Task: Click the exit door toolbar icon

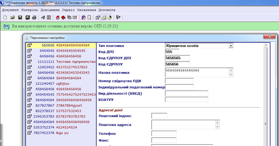Action: click(118, 17)
